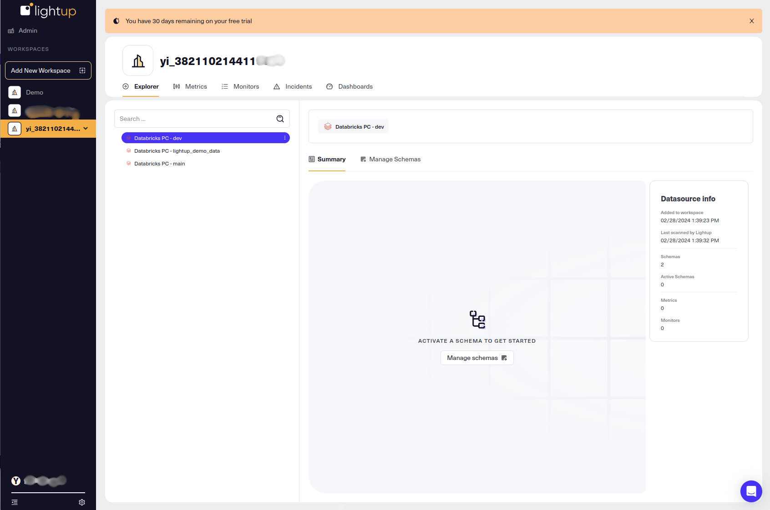Image resolution: width=770 pixels, height=510 pixels.
Task: Select the Databricks PC - main datasource
Action: [x=160, y=164]
